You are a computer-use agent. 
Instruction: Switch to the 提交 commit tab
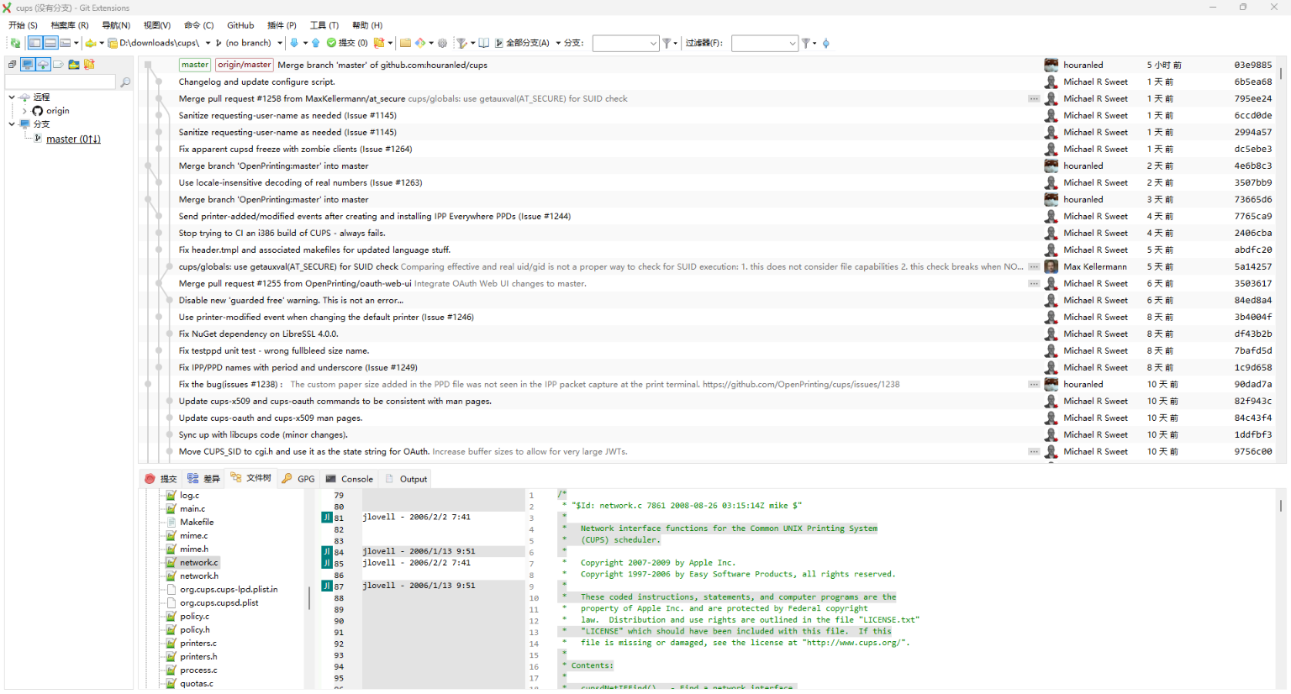(x=161, y=478)
